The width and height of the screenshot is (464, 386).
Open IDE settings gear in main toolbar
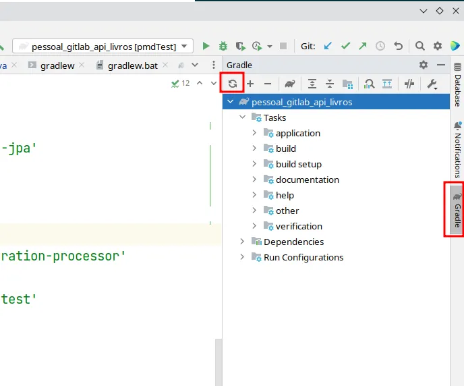(438, 46)
